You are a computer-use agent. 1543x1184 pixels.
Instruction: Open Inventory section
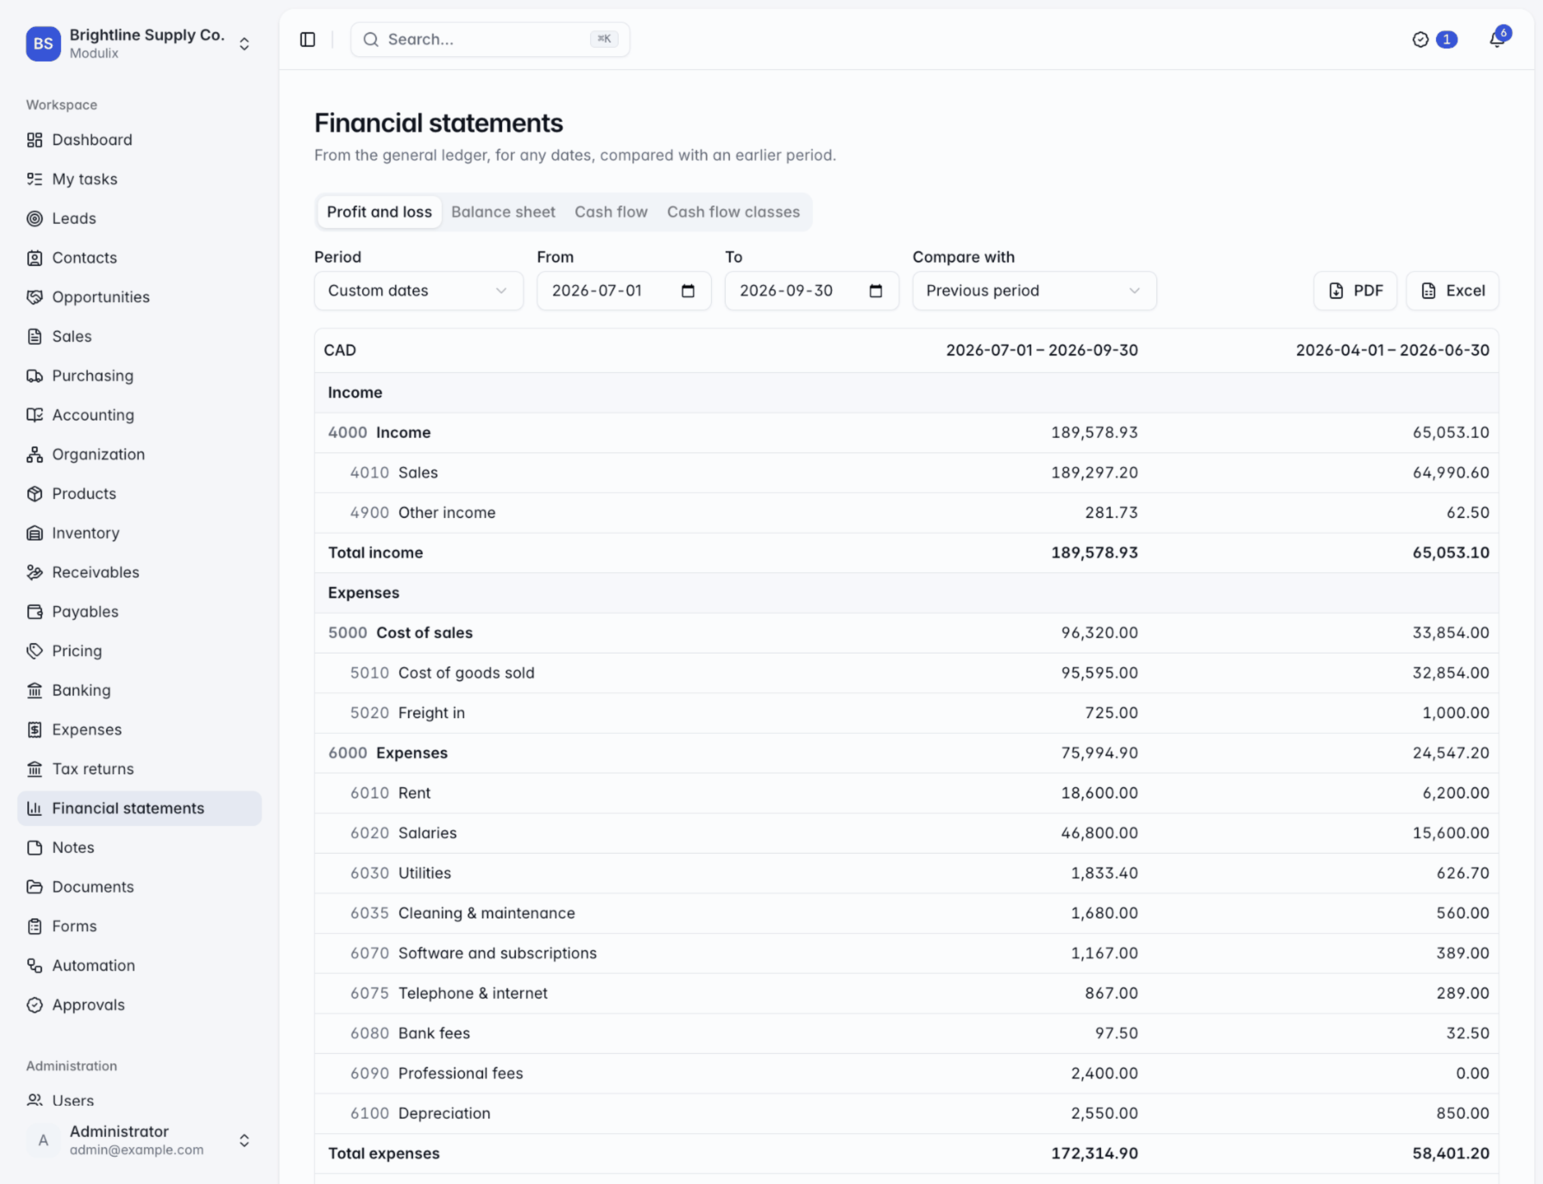(139, 533)
